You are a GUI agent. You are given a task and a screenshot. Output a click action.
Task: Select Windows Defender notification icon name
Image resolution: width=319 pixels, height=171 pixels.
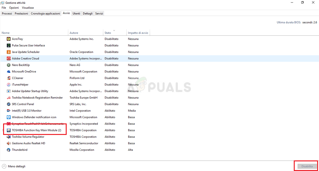(x=34, y=117)
